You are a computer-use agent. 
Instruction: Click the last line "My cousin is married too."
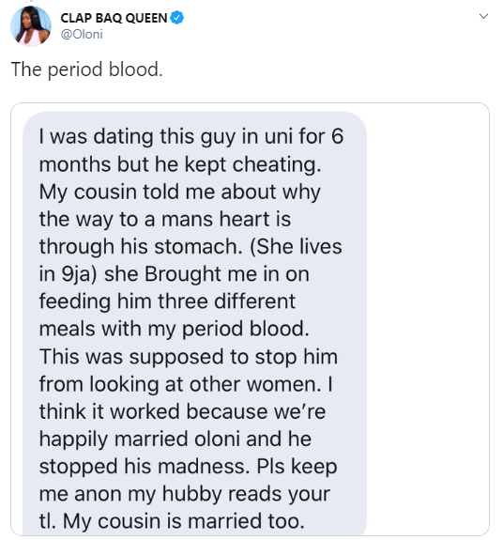[x=184, y=521]
